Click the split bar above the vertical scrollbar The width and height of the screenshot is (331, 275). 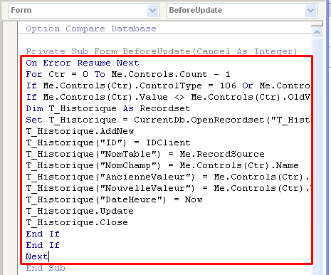[x=317, y=24]
